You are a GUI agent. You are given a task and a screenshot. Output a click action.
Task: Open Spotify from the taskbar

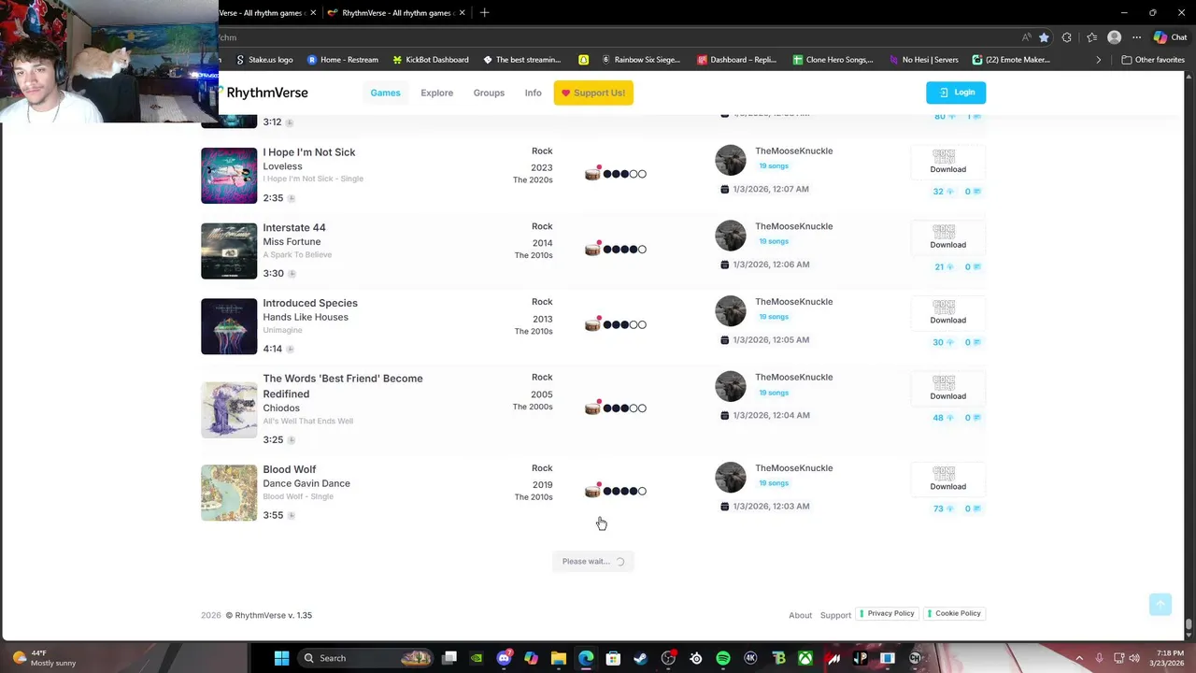pyautogui.click(x=723, y=658)
